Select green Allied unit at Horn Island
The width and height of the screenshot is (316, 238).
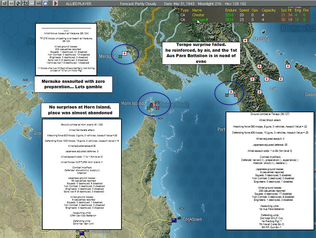pyautogui.click(x=149, y=108)
